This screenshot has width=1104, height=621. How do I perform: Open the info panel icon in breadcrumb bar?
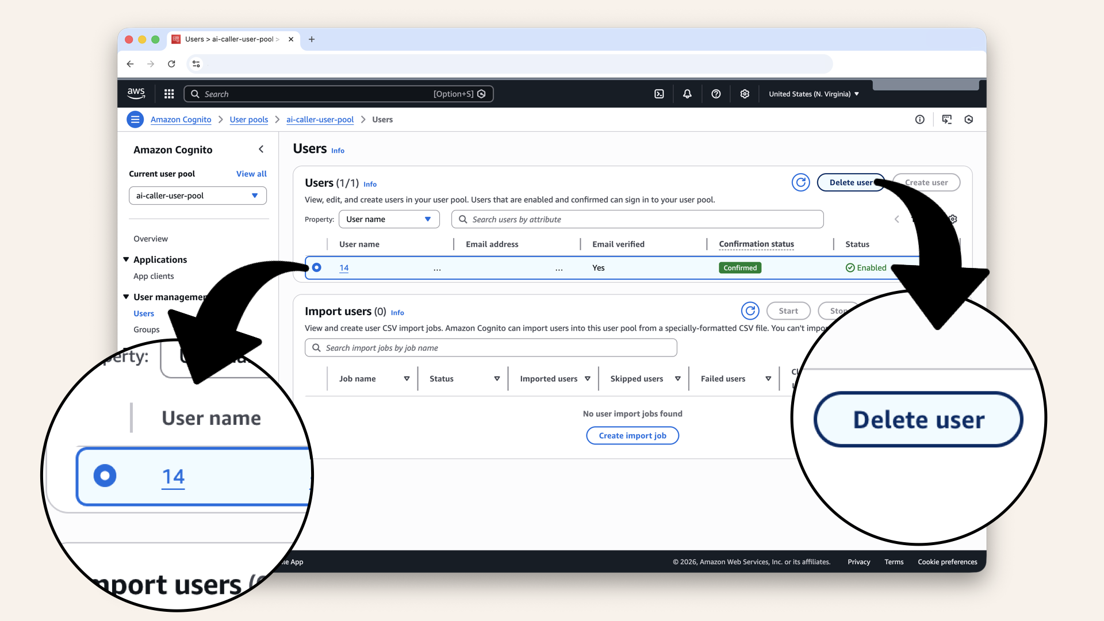tap(919, 120)
